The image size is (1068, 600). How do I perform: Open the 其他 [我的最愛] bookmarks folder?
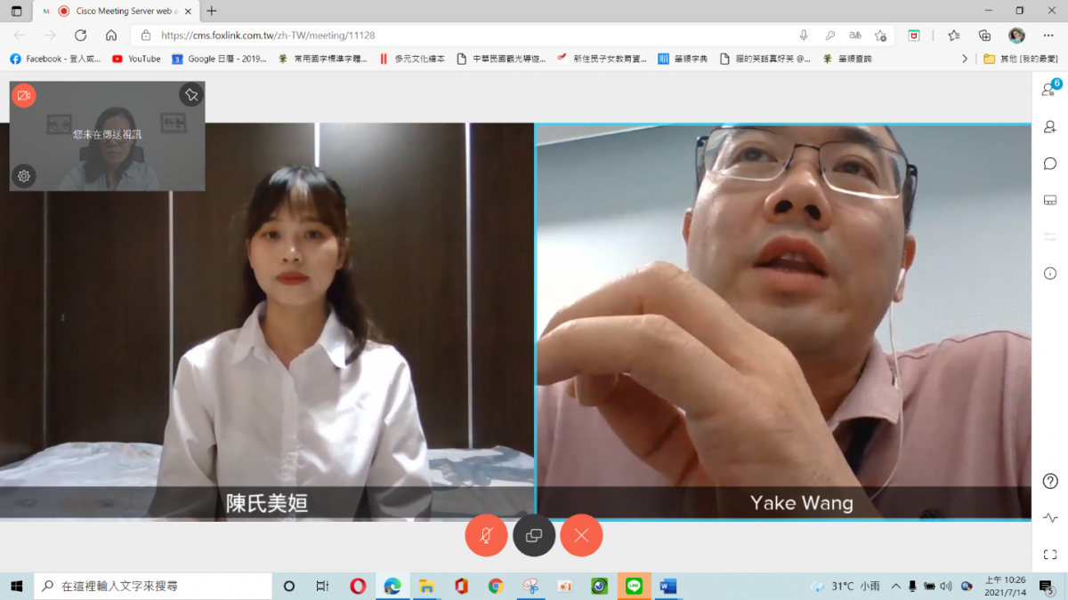click(1020, 59)
